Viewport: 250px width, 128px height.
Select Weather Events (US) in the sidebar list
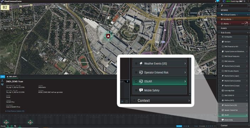tap(233, 105)
